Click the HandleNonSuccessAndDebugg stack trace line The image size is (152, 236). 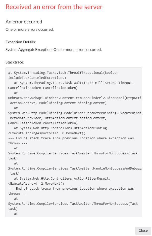(x=75, y=168)
